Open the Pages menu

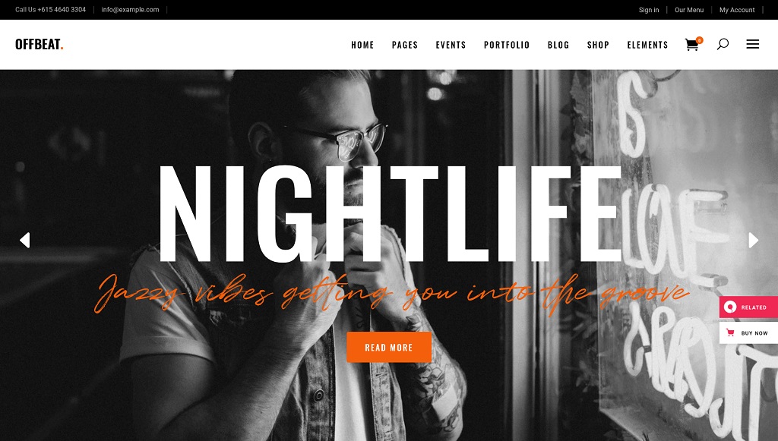click(x=405, y=45)
